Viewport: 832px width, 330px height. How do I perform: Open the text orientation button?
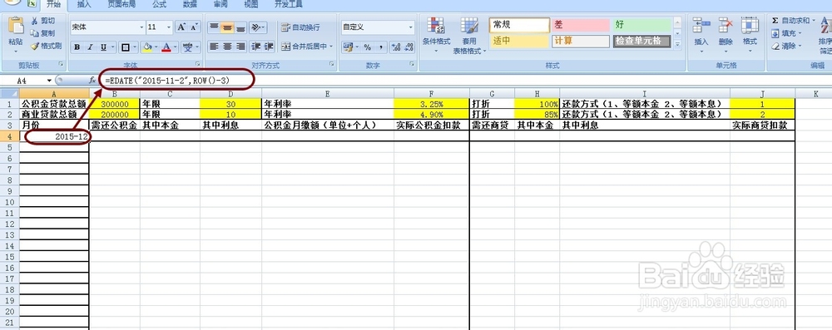[x=255, y=27]
